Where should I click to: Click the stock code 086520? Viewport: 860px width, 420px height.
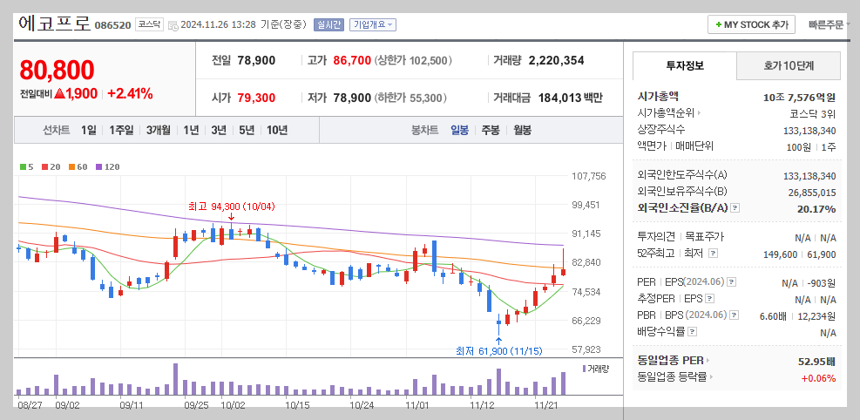pyautogui.click(x=113, y=25)
